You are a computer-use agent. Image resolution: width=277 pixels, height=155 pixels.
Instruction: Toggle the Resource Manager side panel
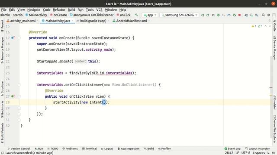2,50
